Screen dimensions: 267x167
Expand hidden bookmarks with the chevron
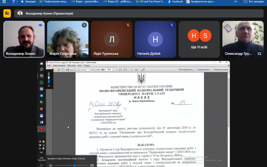[236, 2]
